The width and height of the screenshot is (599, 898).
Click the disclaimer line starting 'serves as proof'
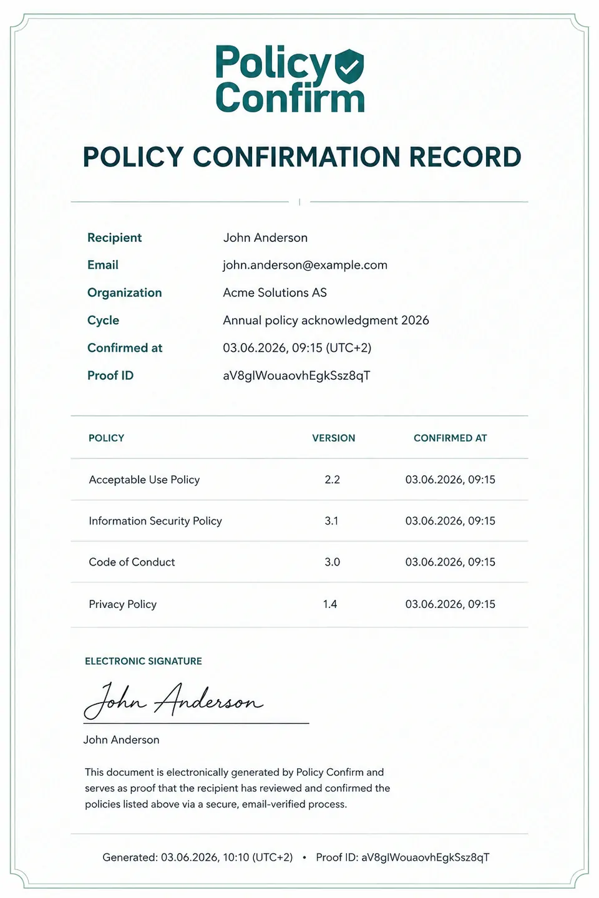click(238, 788)
